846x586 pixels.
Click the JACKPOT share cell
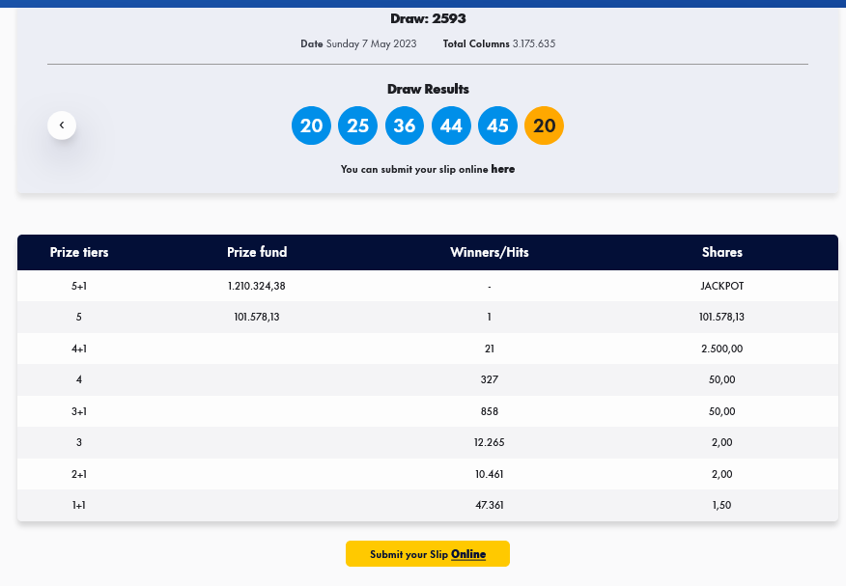(721, 286)
